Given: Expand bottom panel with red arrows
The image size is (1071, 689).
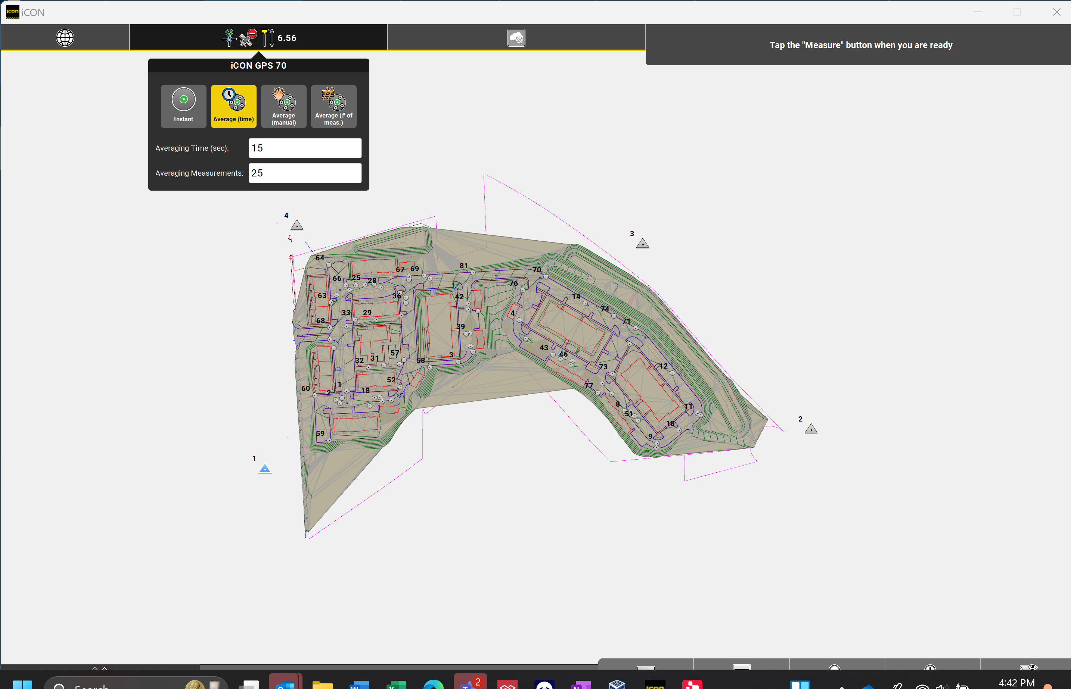Looking at the screenshot, I should [99, 668].
